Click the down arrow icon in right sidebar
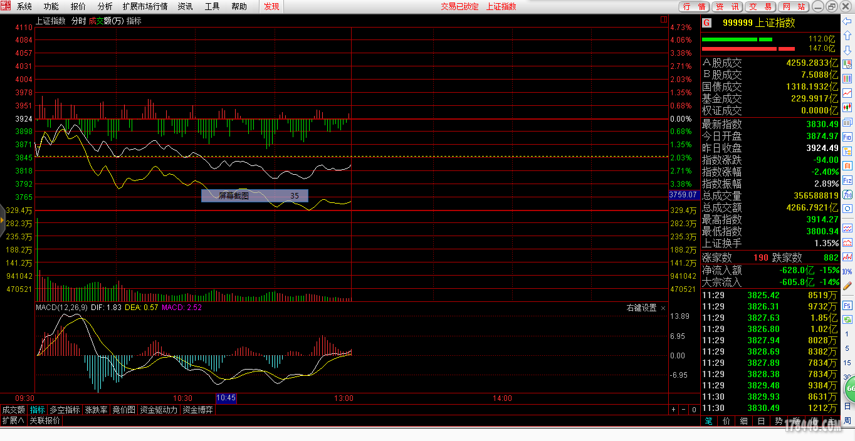Viewport: 855px width, 441px height. pyautogui.click(x=847, y=51)
